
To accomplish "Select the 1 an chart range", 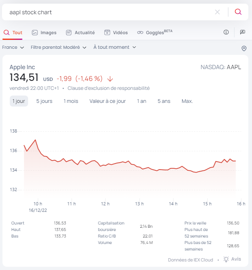I will 142,101.
